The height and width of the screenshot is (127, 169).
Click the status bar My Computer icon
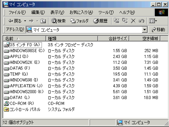click(x=120, y=123)
